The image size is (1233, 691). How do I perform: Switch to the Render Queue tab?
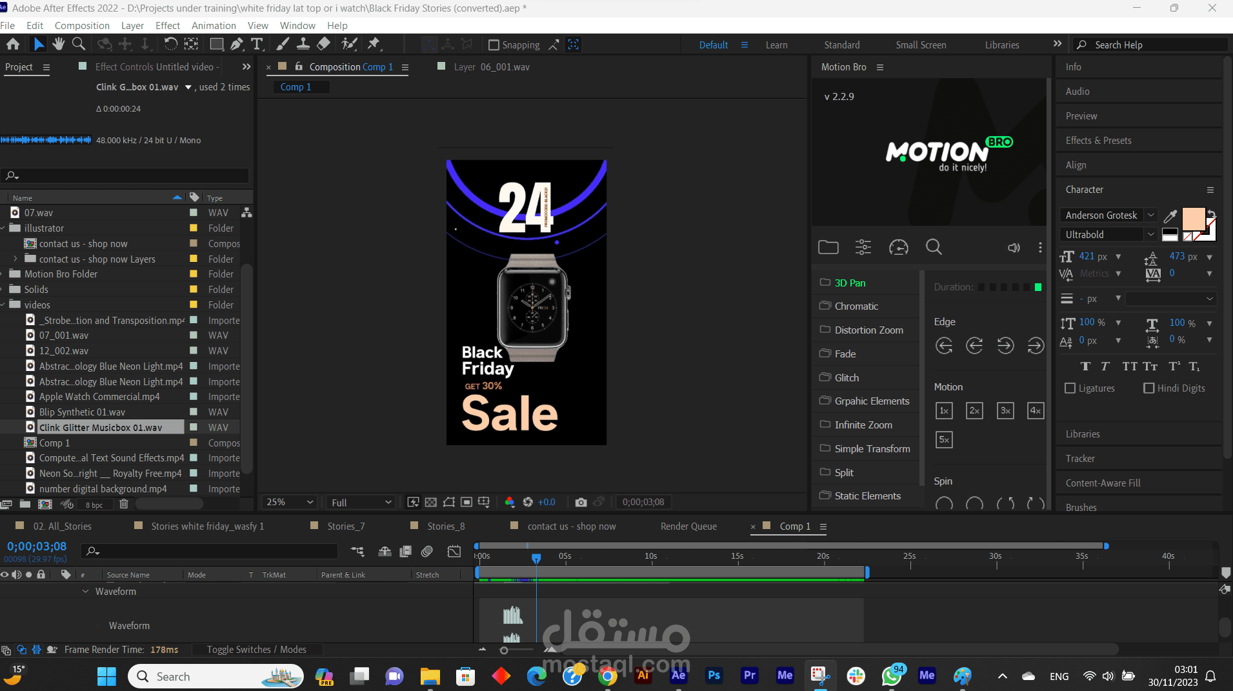click(688, 526)
